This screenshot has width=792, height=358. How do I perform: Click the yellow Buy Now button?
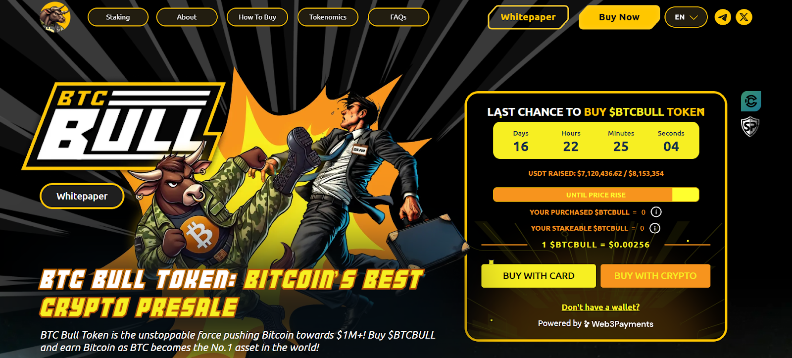click(x=619, y=17)
